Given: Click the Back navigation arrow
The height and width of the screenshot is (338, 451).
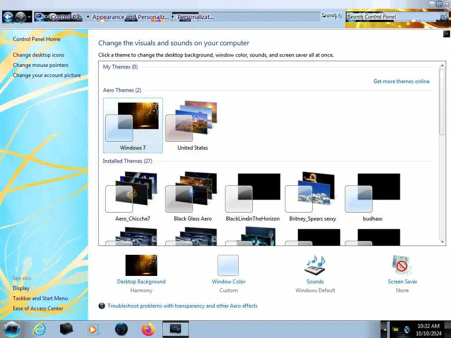Looking at the screenshot, I should point(8,17).
